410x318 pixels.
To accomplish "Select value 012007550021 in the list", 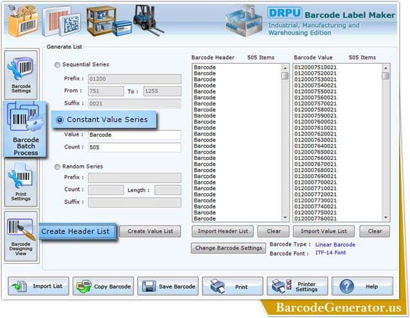I will pyautogui.click(x=316, y=92).
